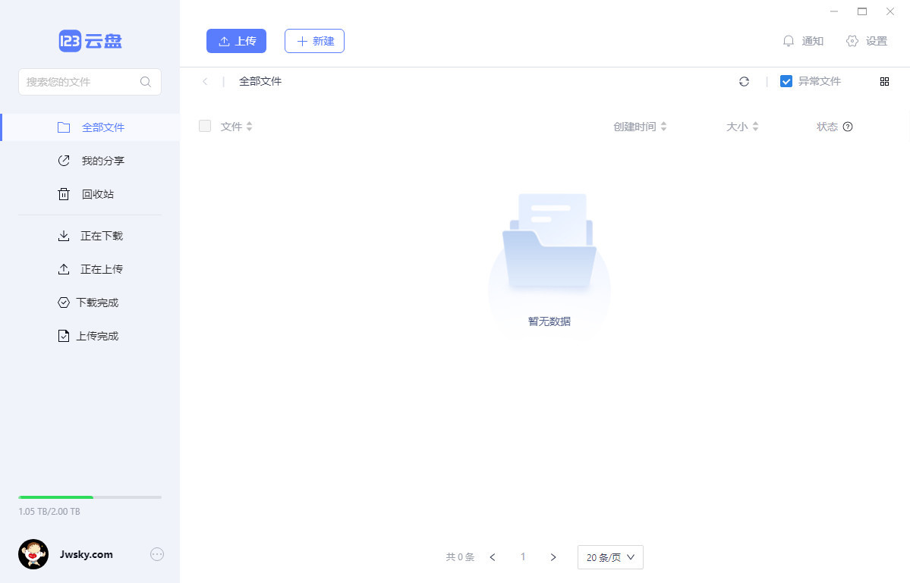Click the 状态 column help question mark
Image resolution: width=910 pixels, height=583 pixels.
tap(849, 127)
